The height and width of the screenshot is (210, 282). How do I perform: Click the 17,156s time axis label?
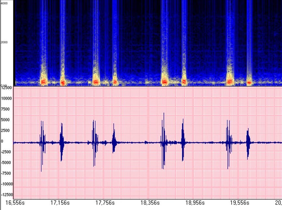point(60,203)
